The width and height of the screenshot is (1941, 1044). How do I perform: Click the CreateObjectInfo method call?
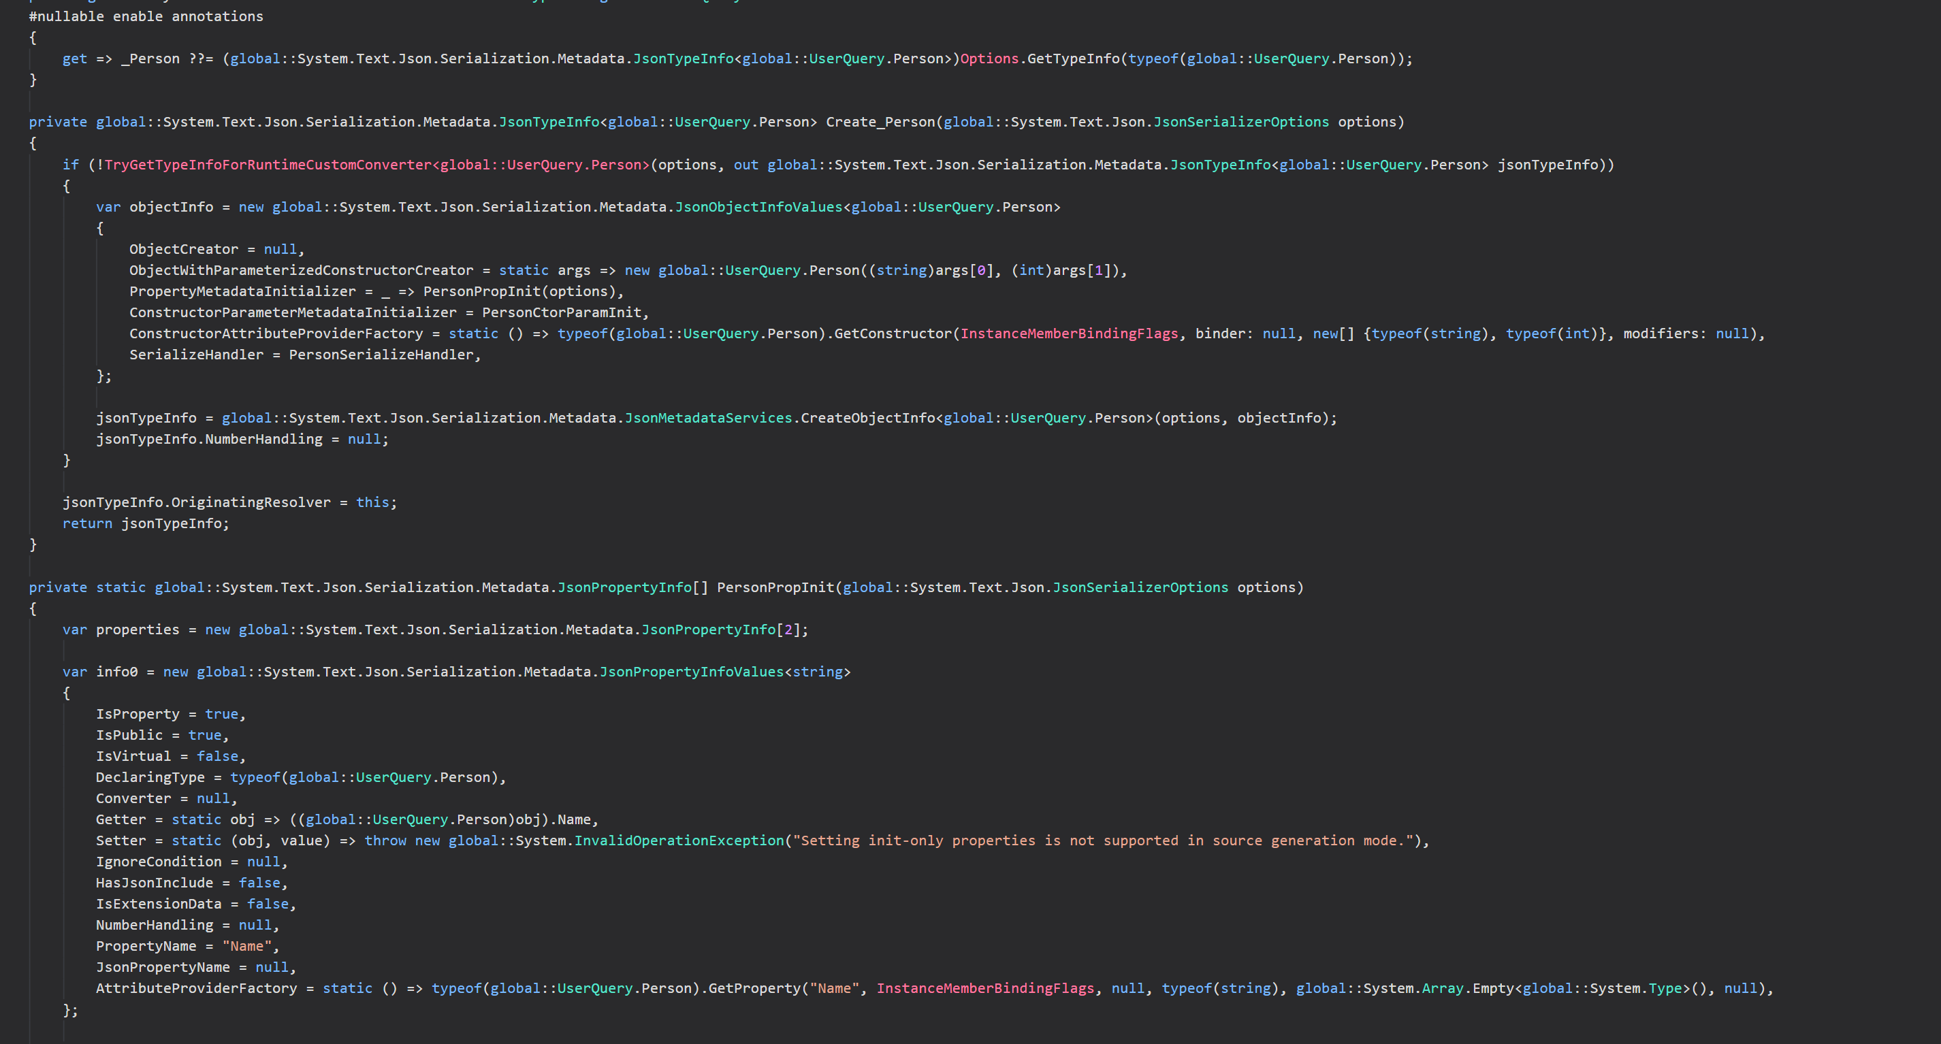point(867,417)
